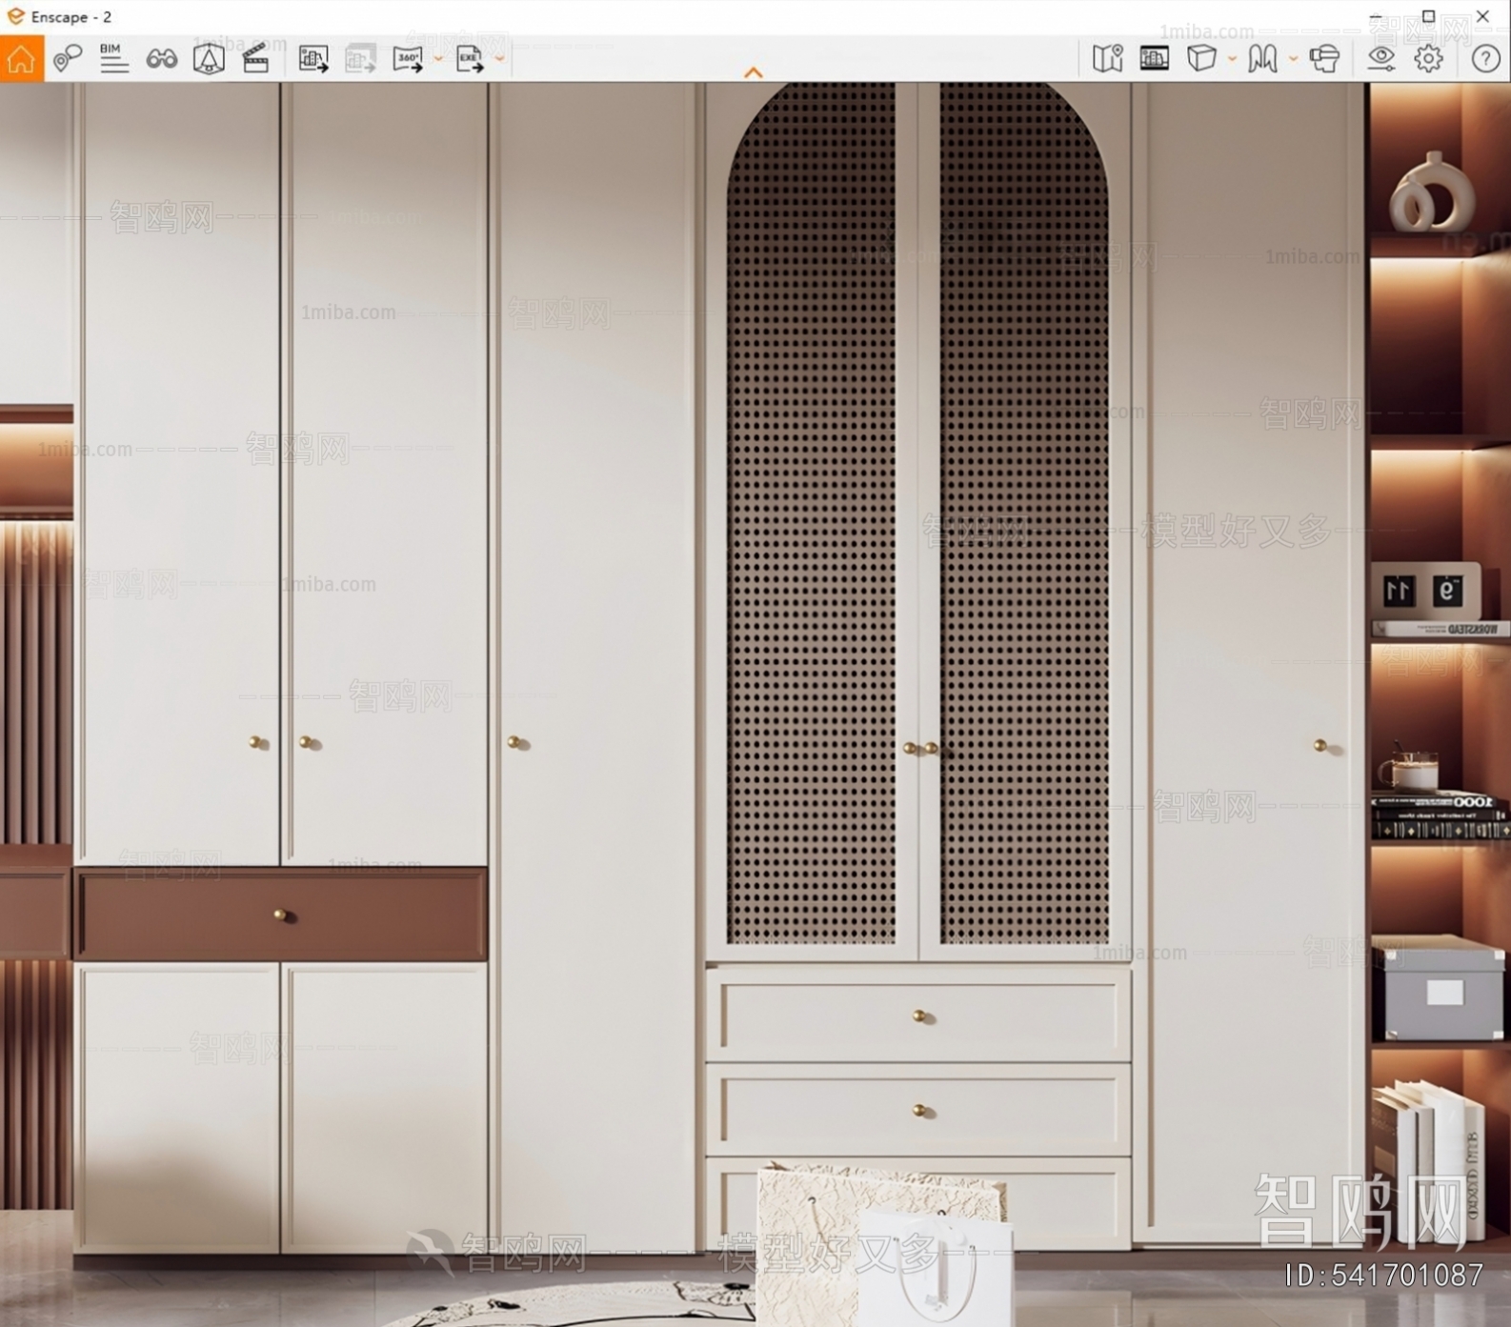Click the greyed-out Batch Rendering icon
Viewport: 1511px width, 1327px height.
(x=360, y=59)
